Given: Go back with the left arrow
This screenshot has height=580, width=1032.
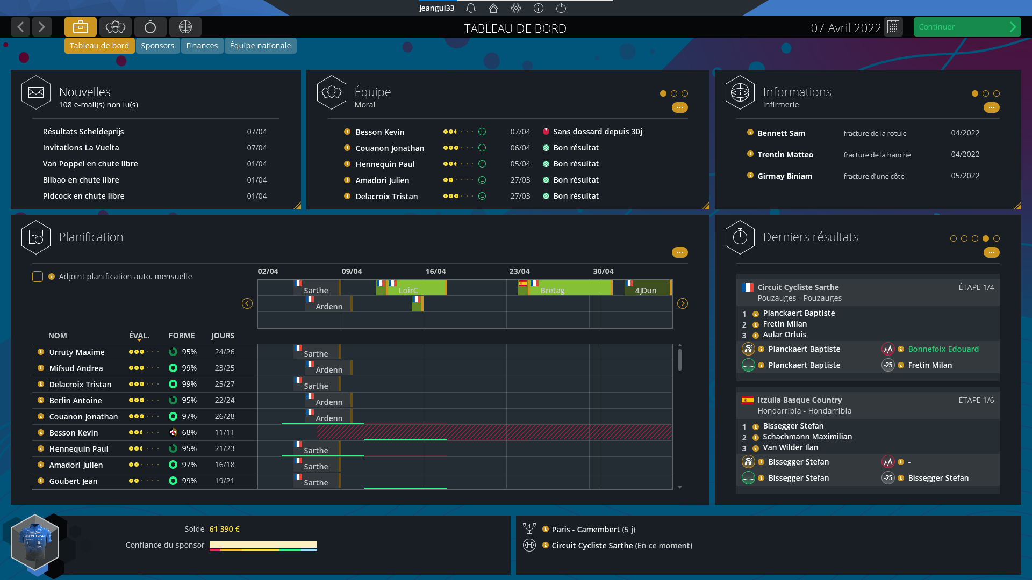Looking at the screenshot, I should (20, 27).
